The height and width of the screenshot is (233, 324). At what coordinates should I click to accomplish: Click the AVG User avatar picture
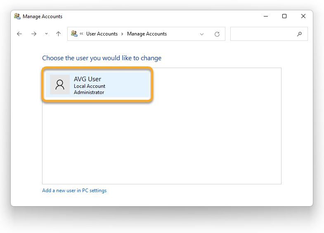pyautogui.click(x=60, y=85)
